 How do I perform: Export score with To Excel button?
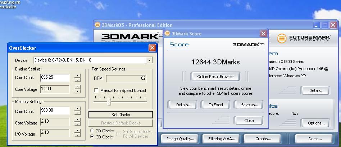point(216,105)
